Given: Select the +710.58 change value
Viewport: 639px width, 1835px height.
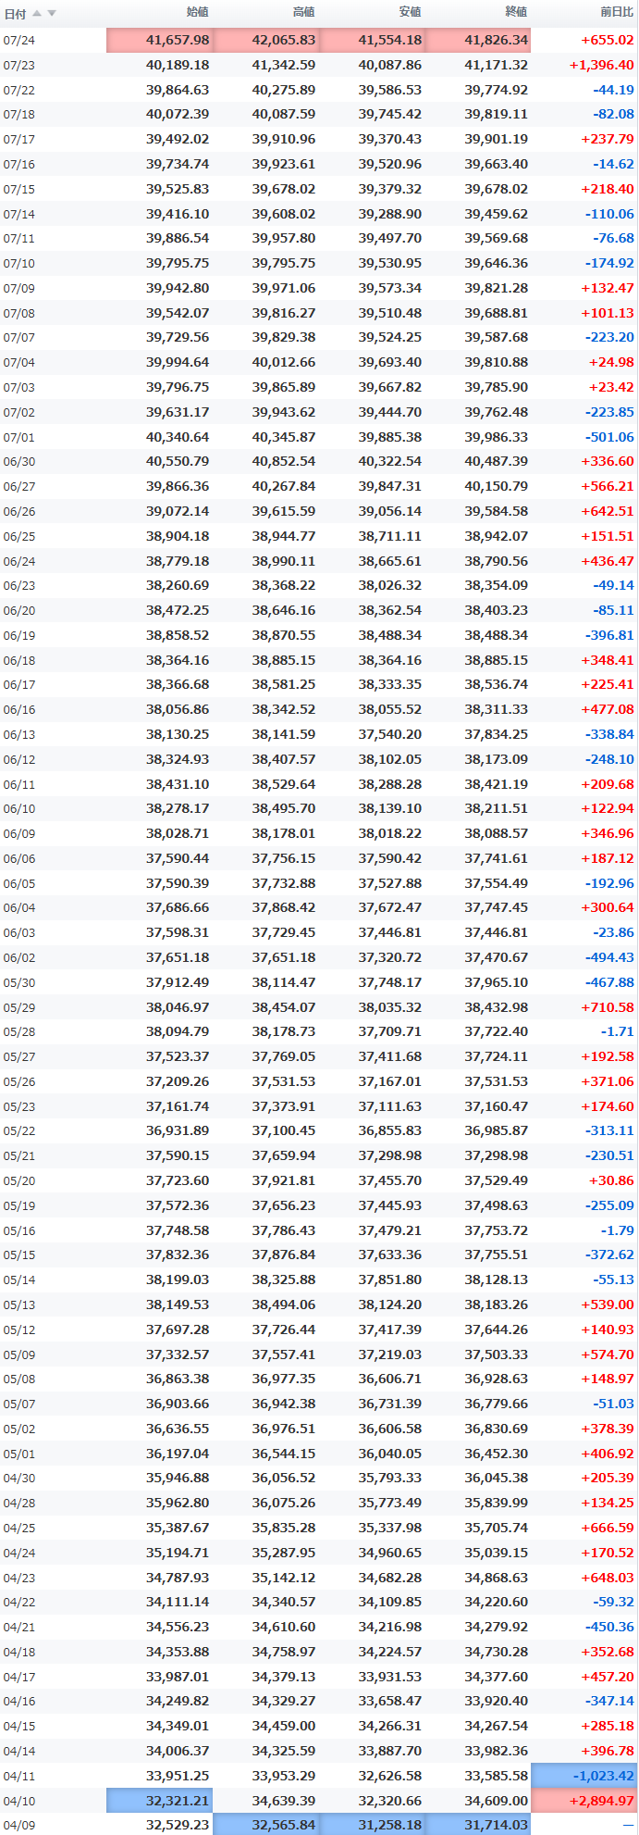Looking at the screenshot, I should pos(608,1007).
